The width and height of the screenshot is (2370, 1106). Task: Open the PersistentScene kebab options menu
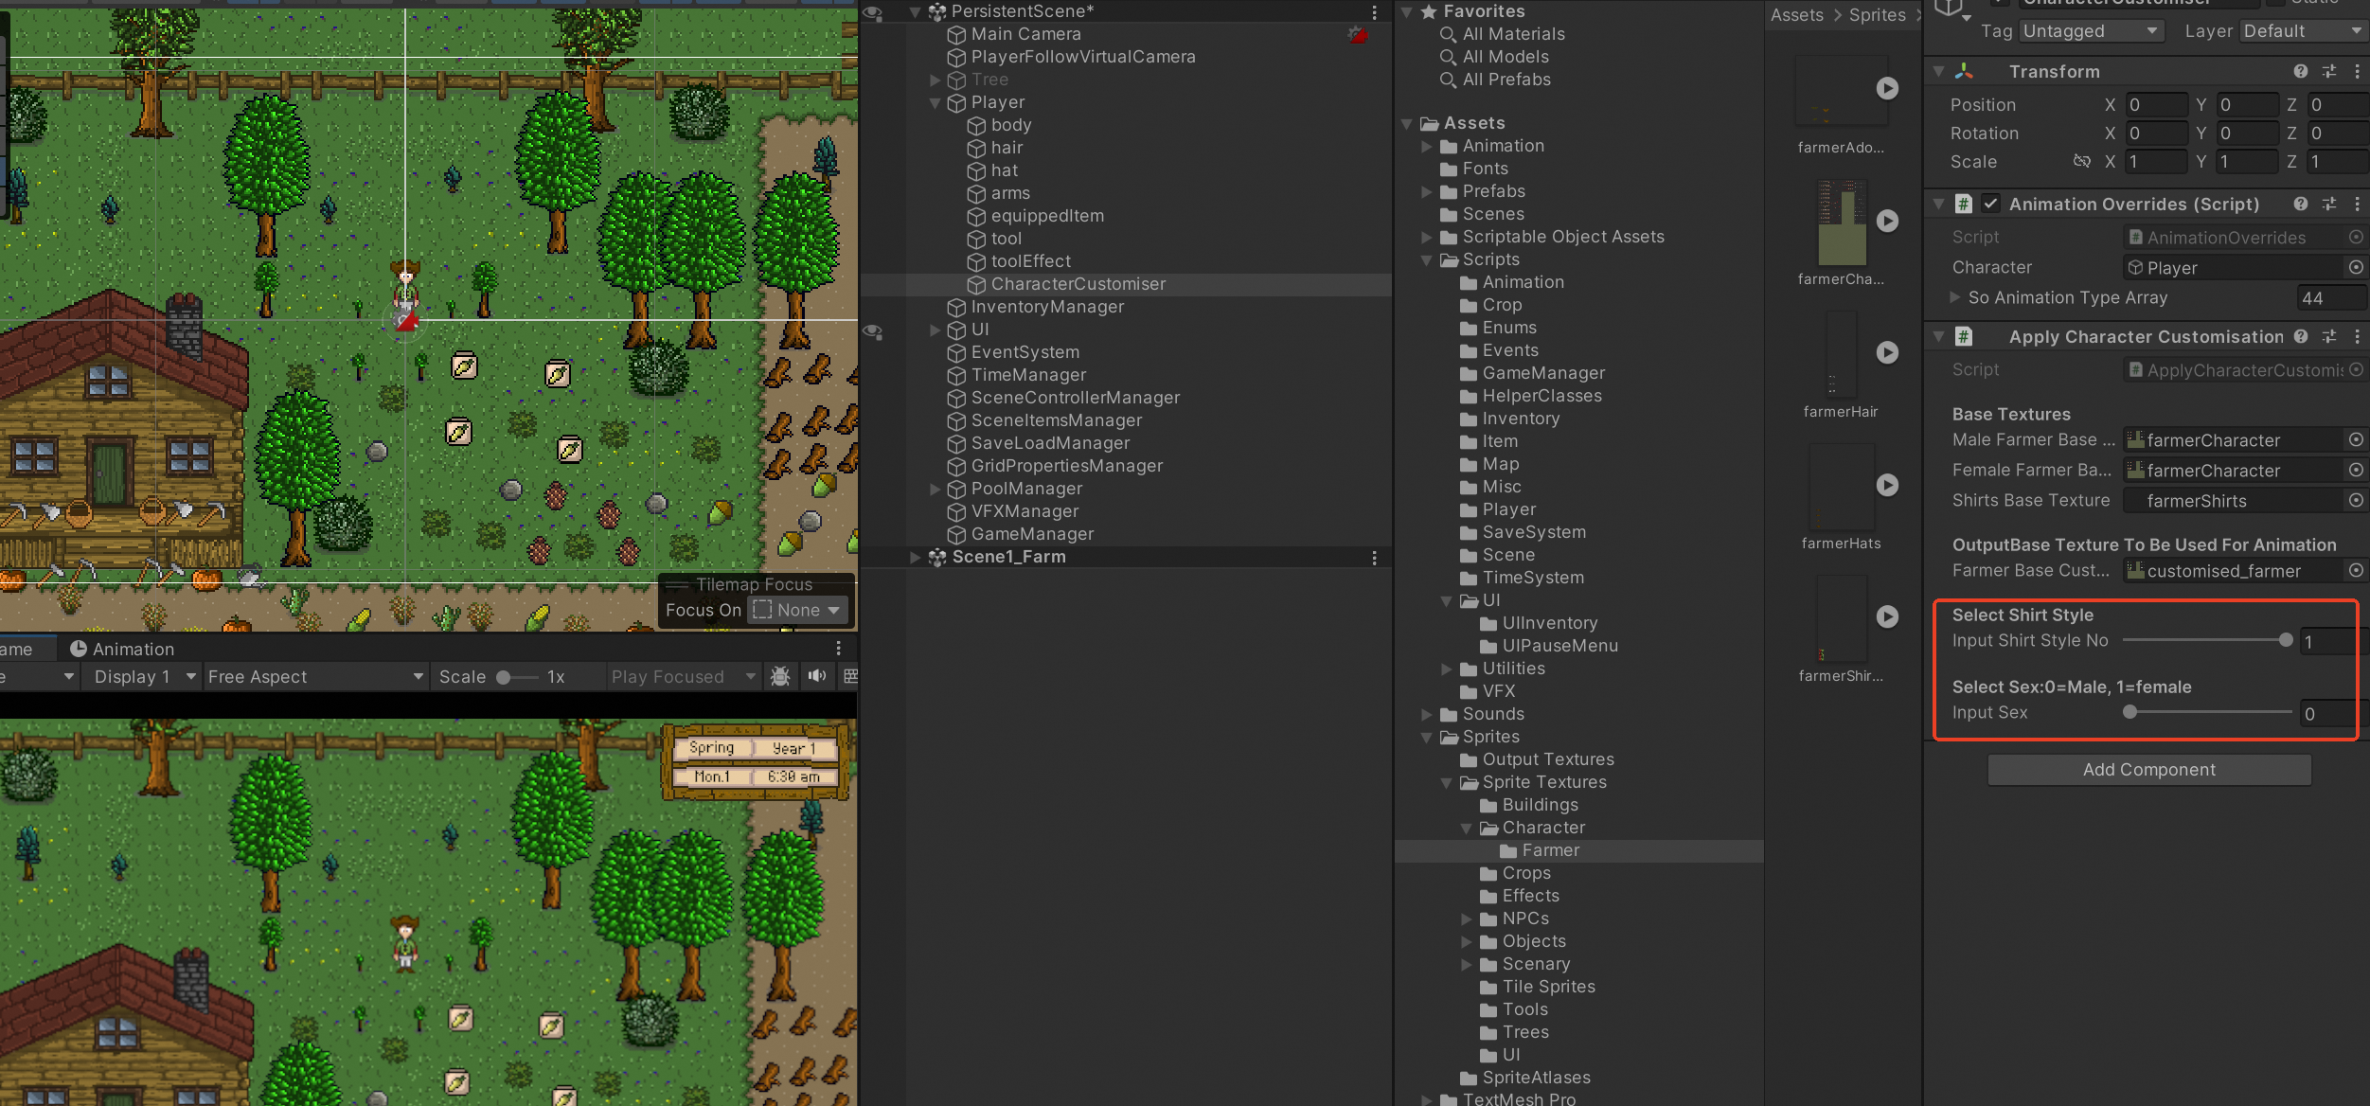click(x=1374, y=12)
